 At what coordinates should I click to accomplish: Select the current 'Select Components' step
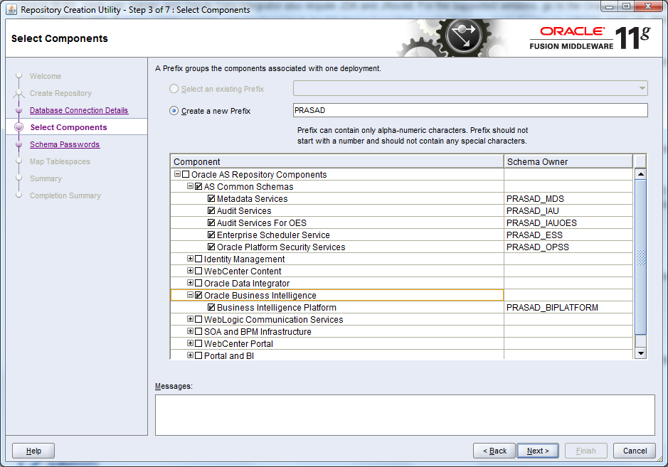tap(68, 127)
